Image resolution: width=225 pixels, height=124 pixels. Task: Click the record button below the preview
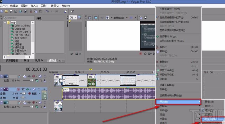(141, 54)
